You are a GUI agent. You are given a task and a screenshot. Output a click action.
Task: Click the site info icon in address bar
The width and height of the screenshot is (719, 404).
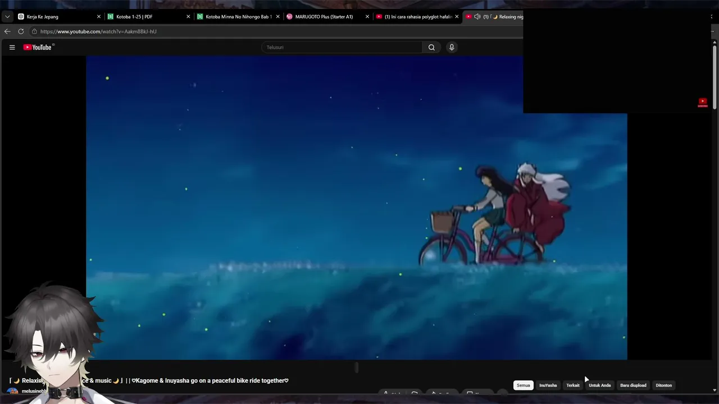point(34,31)
